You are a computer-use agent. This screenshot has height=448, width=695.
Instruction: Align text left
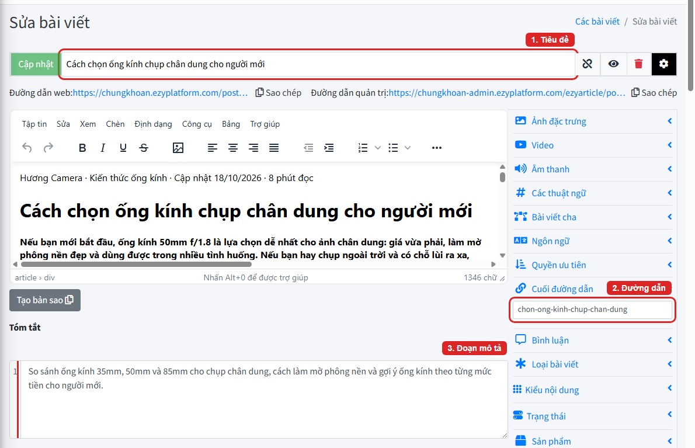213,148
